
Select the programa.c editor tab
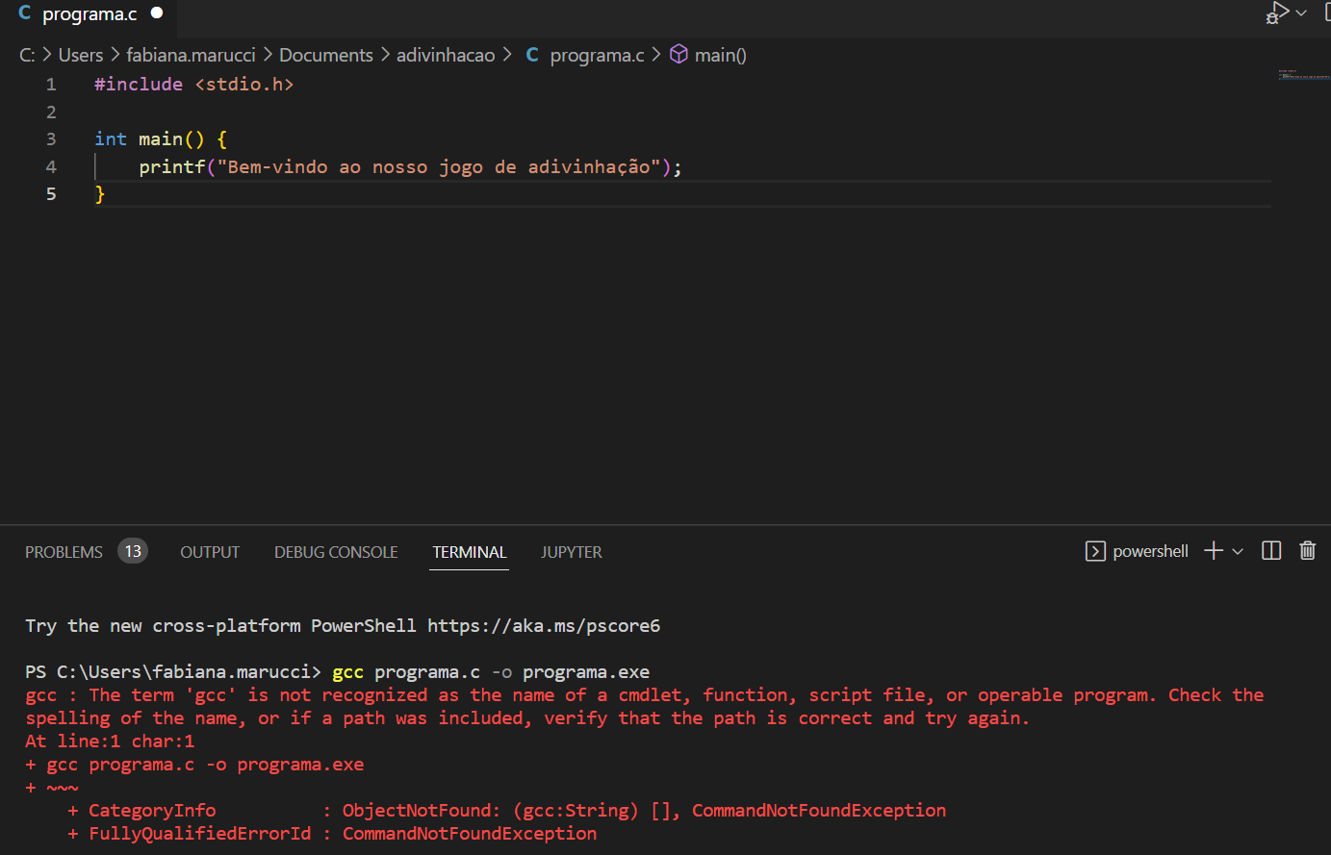[89, 14]
